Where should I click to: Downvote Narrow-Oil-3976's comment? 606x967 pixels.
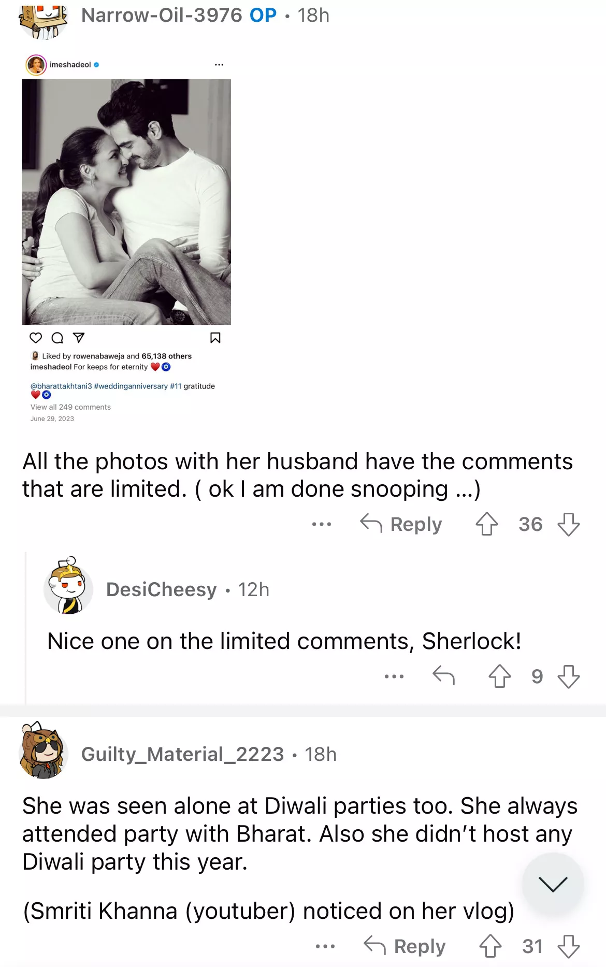[568, 524]
